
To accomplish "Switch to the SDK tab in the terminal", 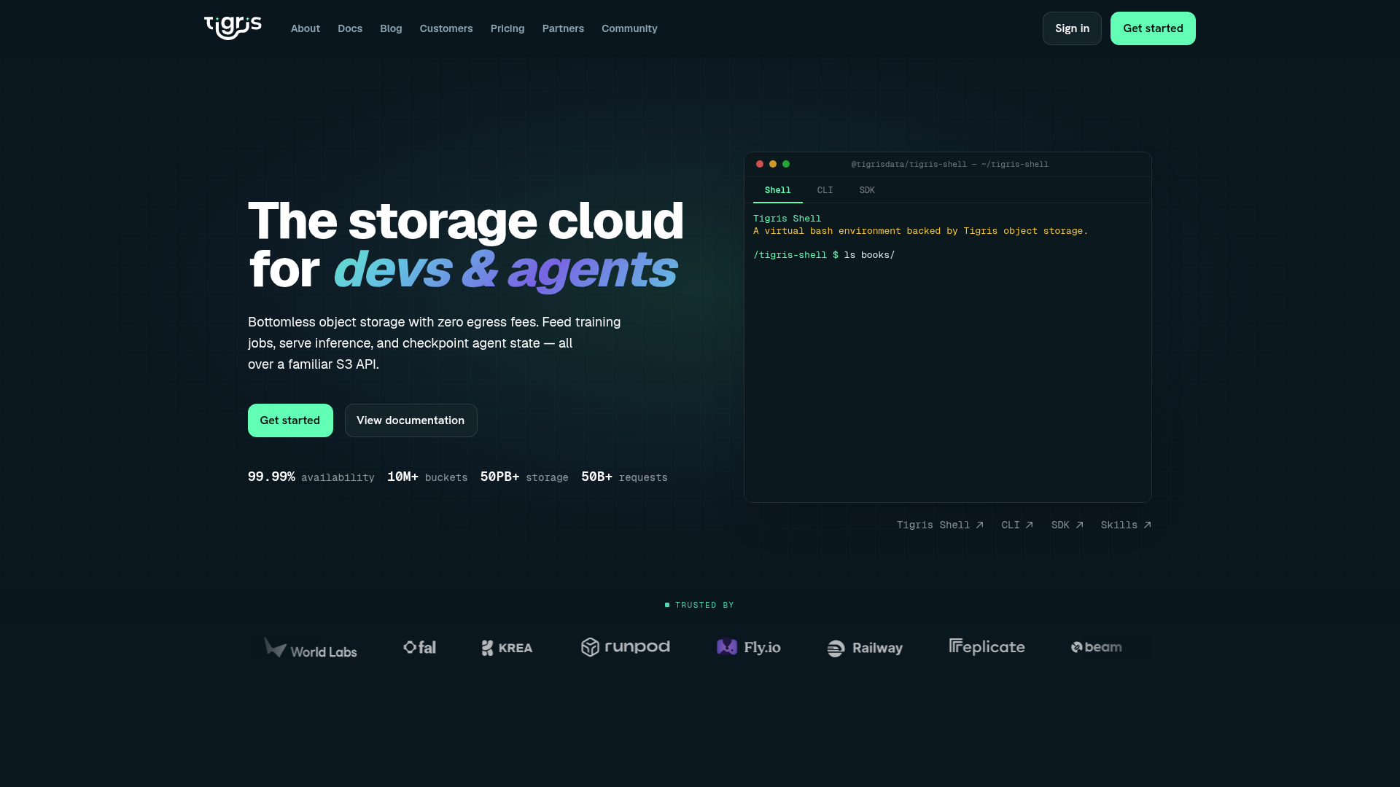I will [867, 190].
